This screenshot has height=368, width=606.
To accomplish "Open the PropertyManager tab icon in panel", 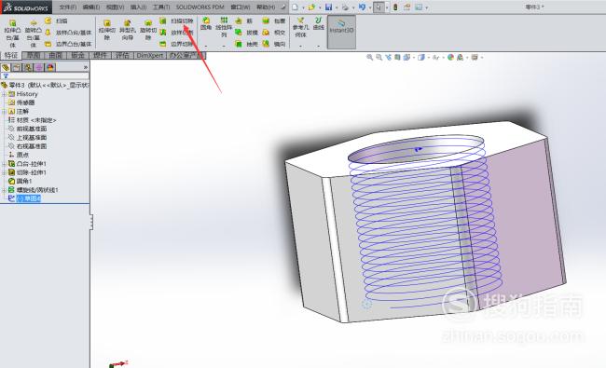I will 17,67.
